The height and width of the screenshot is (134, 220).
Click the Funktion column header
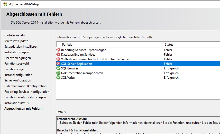click(112, 45)
